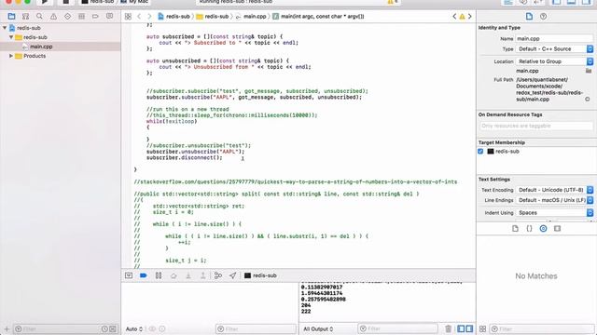Add new file with plus button
This screenshot has width=597, height=335.
coord(7,328)
